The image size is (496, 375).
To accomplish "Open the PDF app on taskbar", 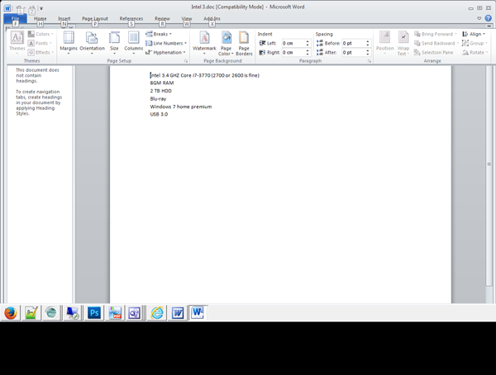I will pos(115,313).
